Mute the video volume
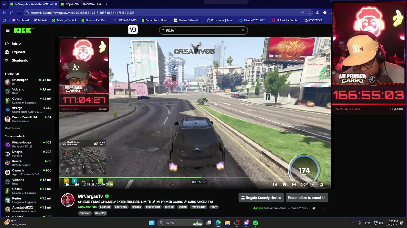This screenshot has width=407, height=228. (77, 184)
